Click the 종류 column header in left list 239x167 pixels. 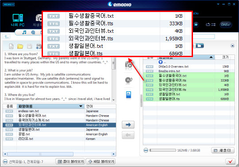10,106
